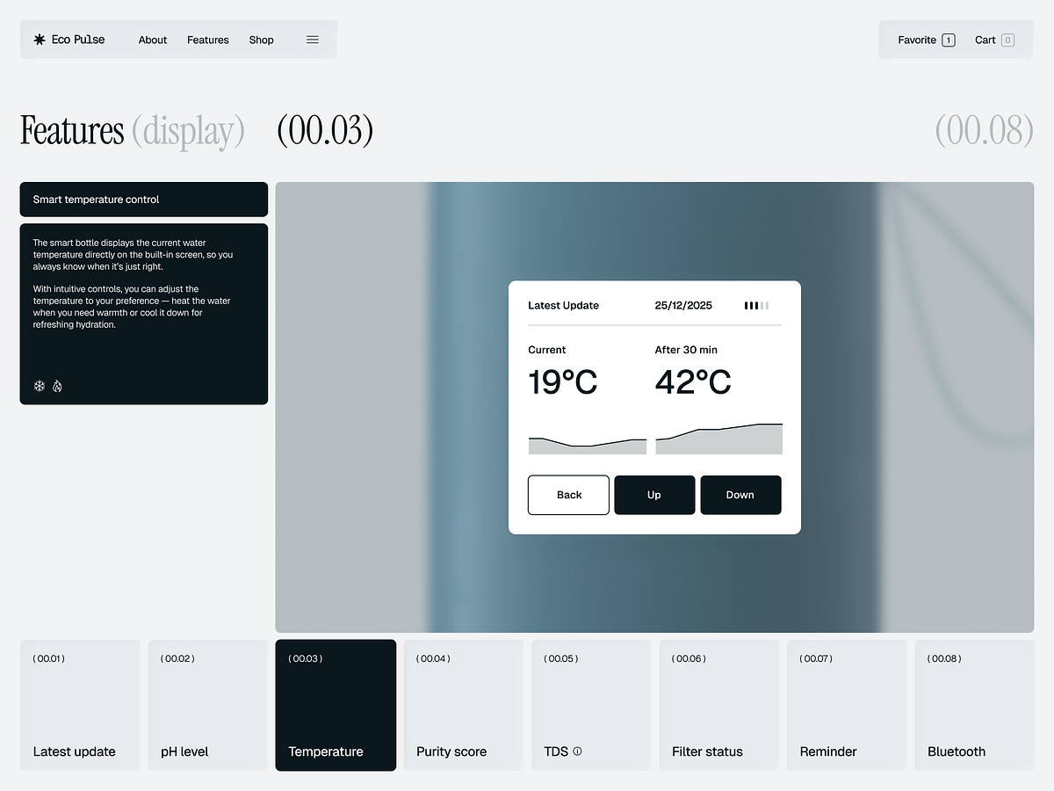Select the Bluetooth feature card
Image resolution: width=1054 pixels, height=791 pixels.
[974, 705]
